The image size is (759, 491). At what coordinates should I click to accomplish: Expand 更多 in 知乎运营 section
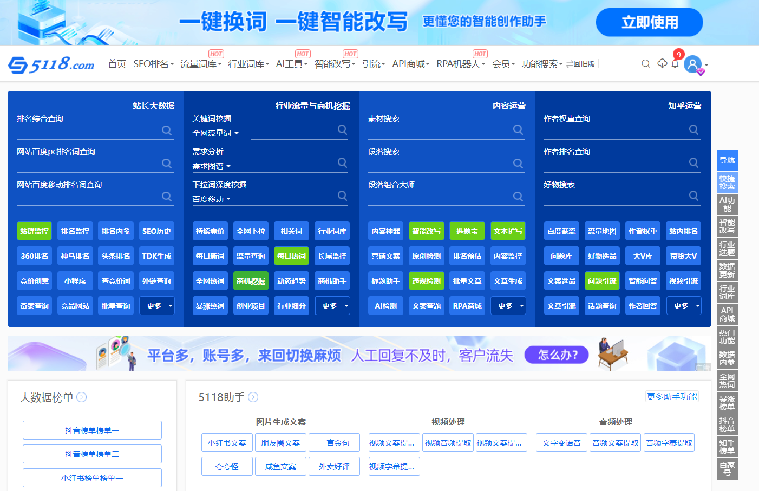point(684,306)
